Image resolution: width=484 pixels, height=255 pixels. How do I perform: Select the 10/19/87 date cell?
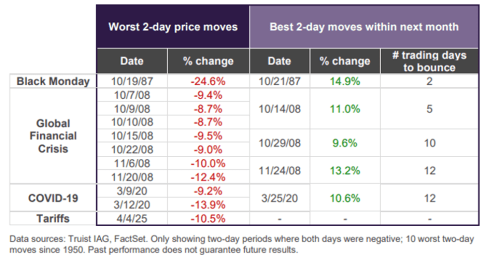132,81
